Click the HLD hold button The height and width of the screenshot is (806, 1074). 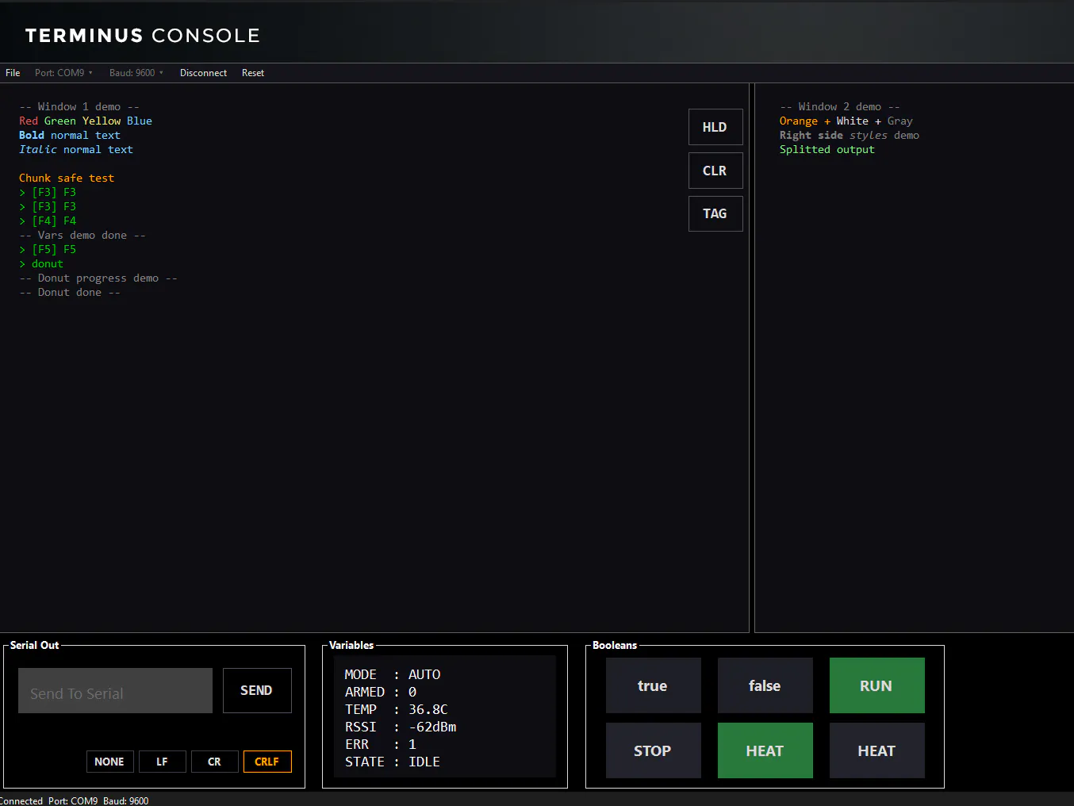(x=715, y=127)
